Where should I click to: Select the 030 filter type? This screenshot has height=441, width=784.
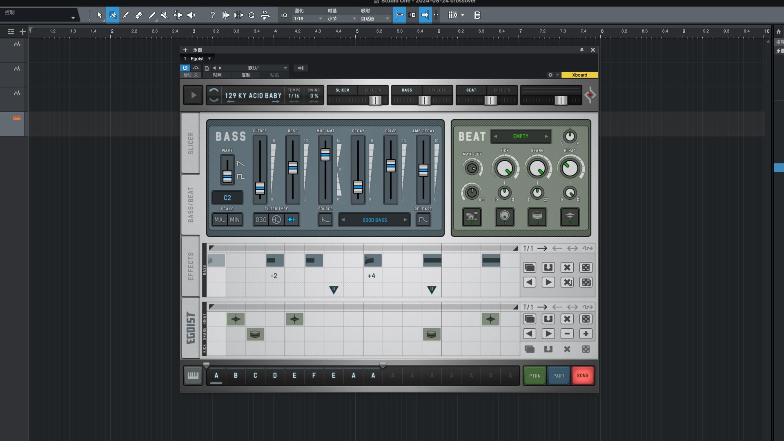point(261,220)
